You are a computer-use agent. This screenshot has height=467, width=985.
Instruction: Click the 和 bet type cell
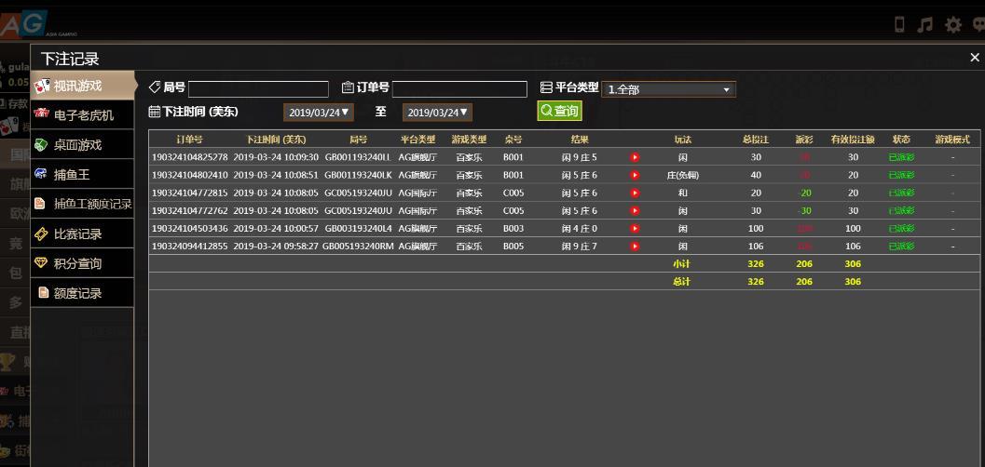(683, 193)
